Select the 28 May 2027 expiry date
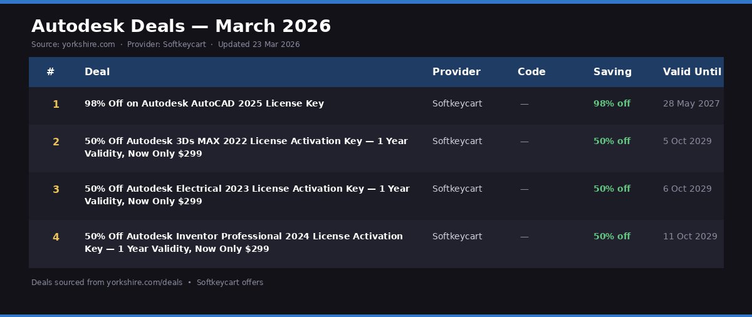This screenshot has height=317, width=752. pos(691,103)
